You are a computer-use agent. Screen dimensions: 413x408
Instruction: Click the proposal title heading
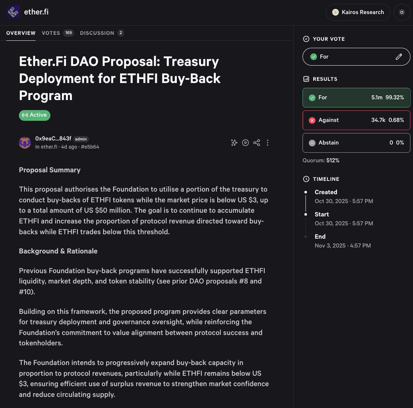120,79
